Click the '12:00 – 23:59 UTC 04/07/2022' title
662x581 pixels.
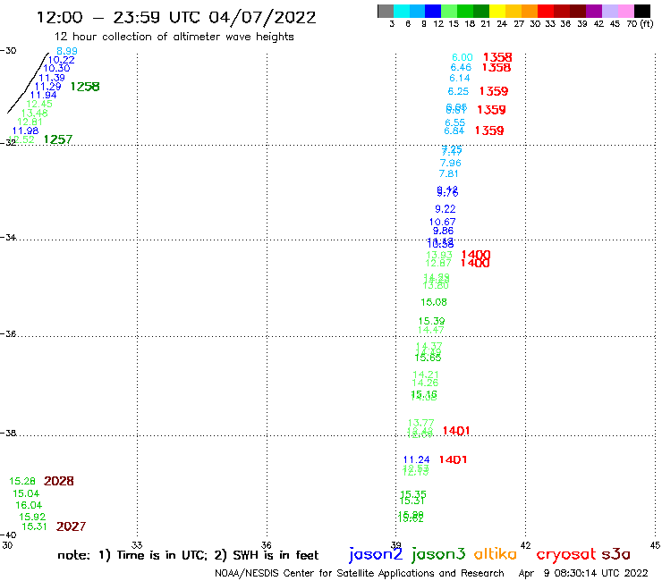pos(176,18)
